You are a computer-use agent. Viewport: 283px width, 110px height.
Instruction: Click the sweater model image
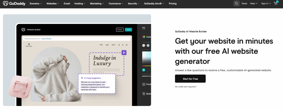point(56,75)
